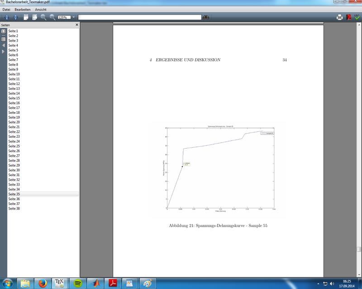This screenshot has width=362, height=289.
Task: Open the Bearbeiten menu
Action: (x=22, y=9)
